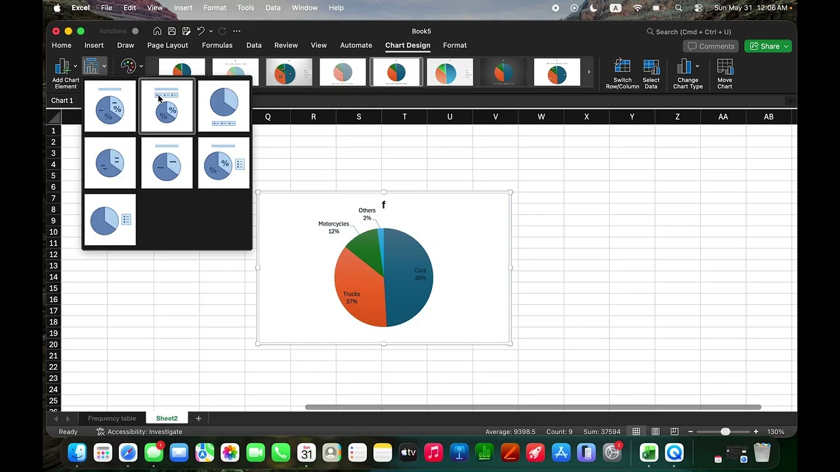The image size is (840, 472).
Task: Switch to Normal view icon in status bar
Action: tap(637, 431)
